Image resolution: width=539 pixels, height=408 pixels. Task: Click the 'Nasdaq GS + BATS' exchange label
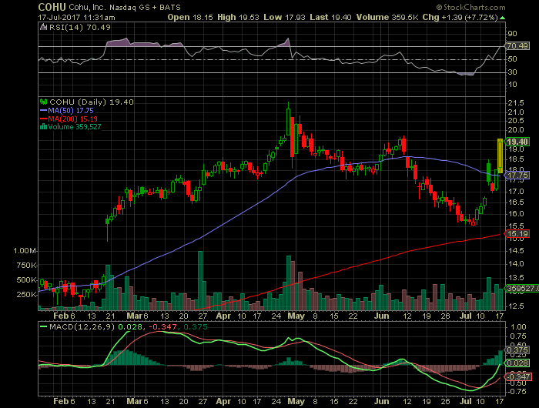coord(145,7)
